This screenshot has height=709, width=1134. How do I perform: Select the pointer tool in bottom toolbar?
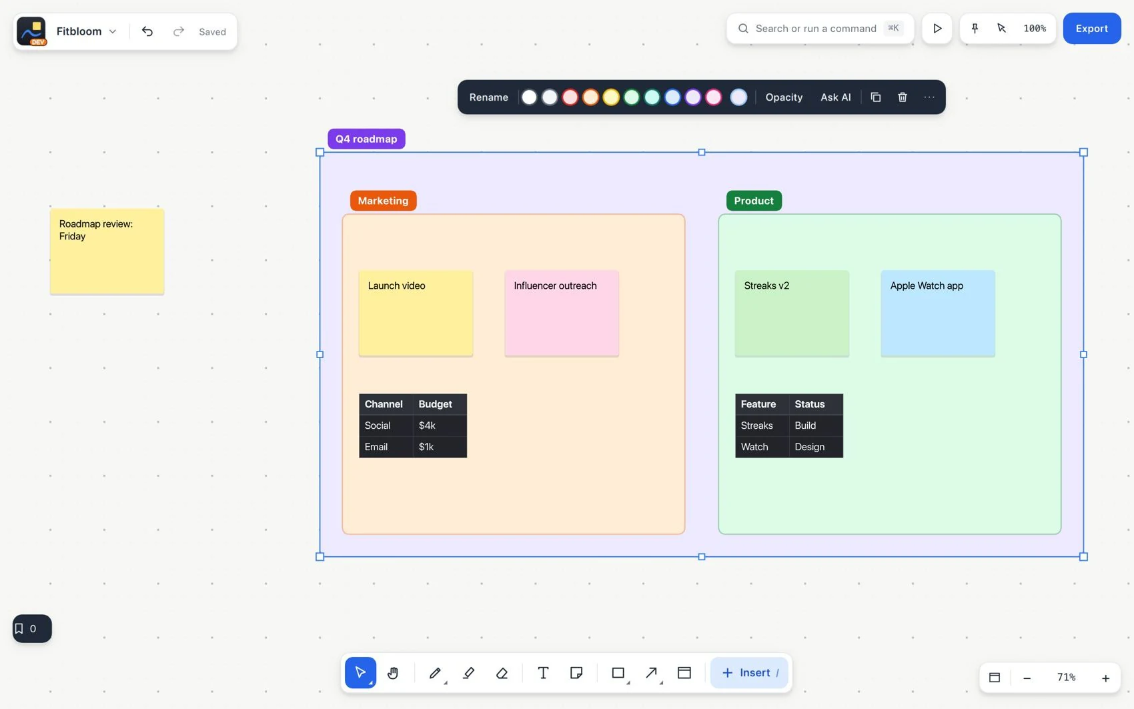pyautogui.click(x=360, y=672)
